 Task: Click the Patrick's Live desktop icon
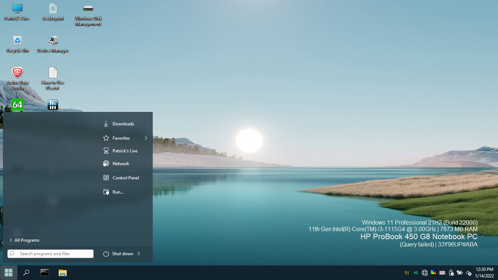[17, 12]
